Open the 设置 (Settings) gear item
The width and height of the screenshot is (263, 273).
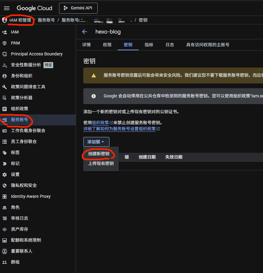coord(15,174)
